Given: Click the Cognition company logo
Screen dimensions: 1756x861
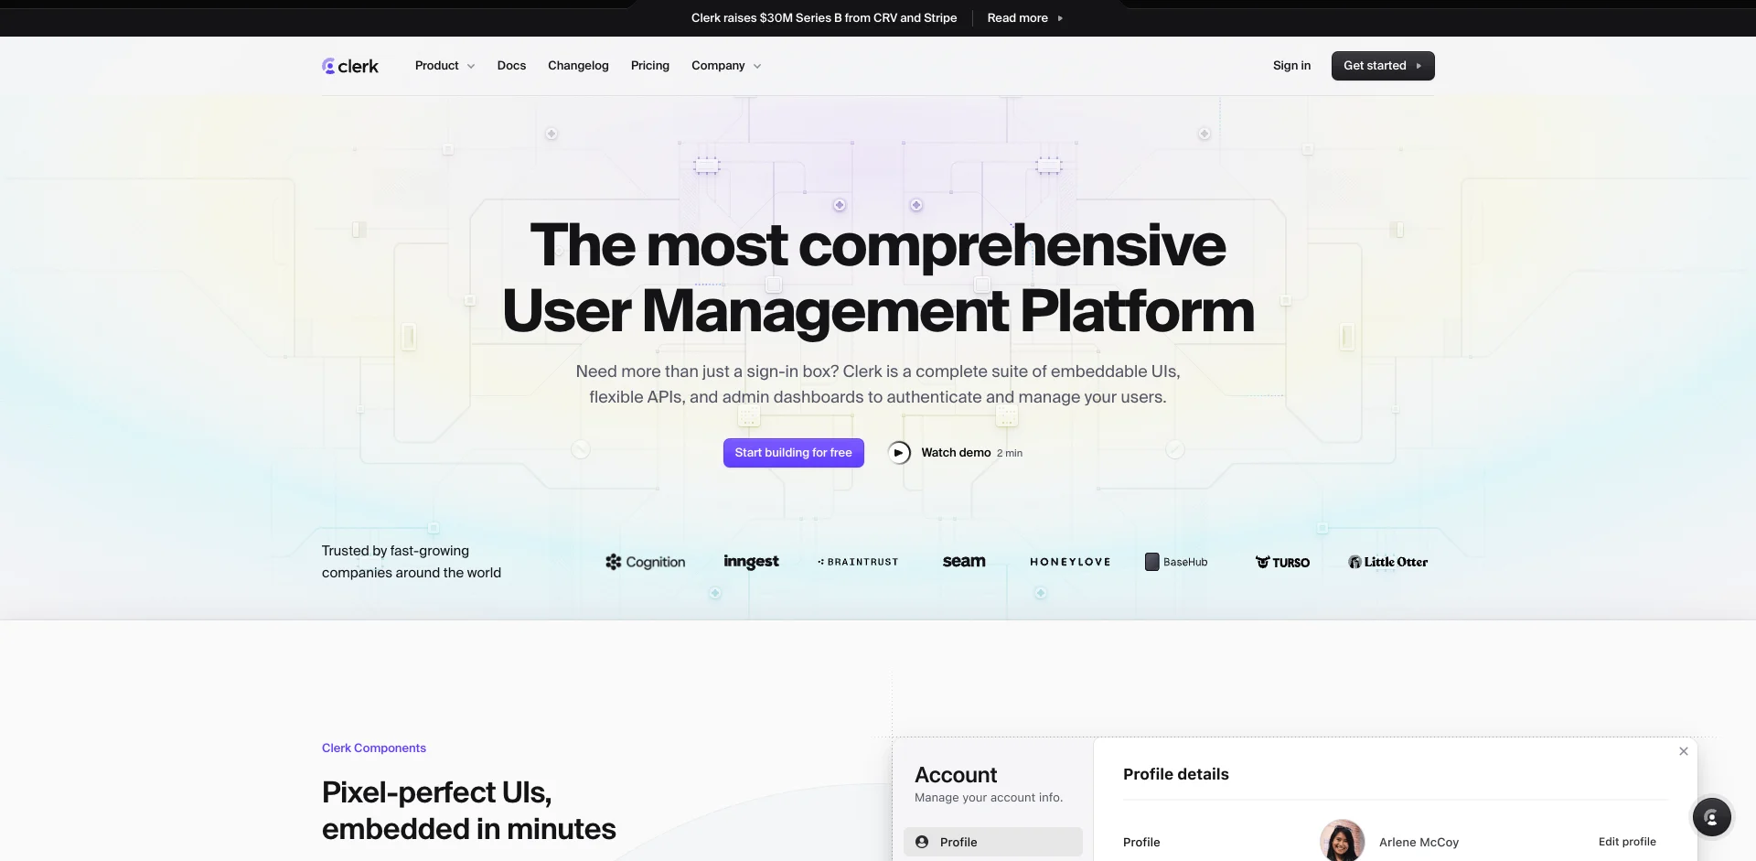Looking at the screenshot, I should click(645, 562).
